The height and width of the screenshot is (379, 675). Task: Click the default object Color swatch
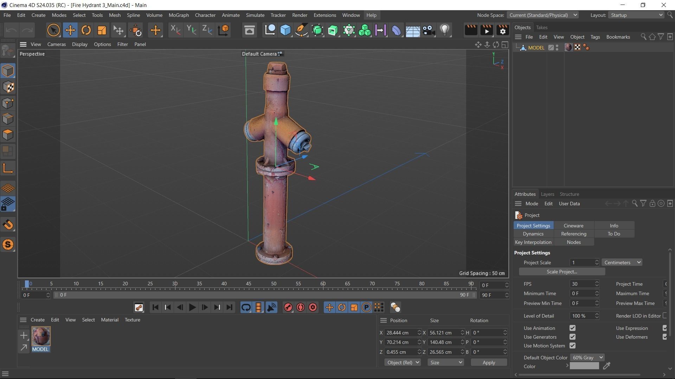coord(584,366)
